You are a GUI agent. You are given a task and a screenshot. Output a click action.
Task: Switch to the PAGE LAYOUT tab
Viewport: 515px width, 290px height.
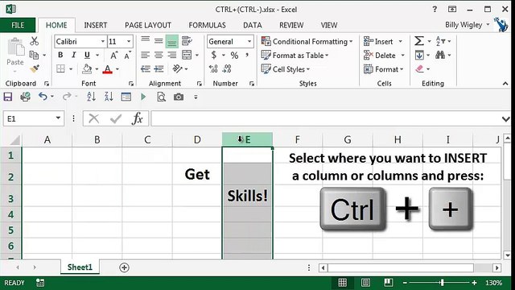pos(148,25)
